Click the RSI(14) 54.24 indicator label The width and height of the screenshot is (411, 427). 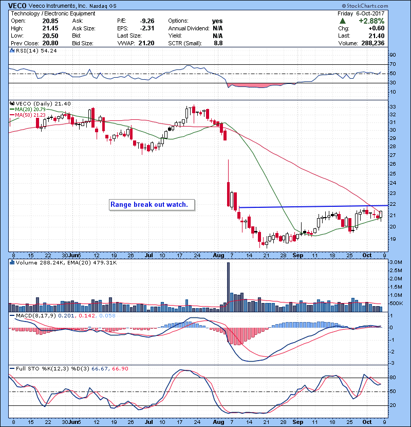(x=36, y=50)
